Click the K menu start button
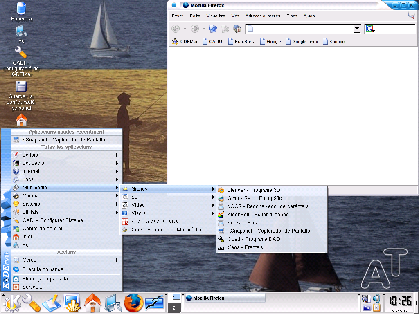The height and width of the screenshot is (314, 419). (x=11, y=303)
